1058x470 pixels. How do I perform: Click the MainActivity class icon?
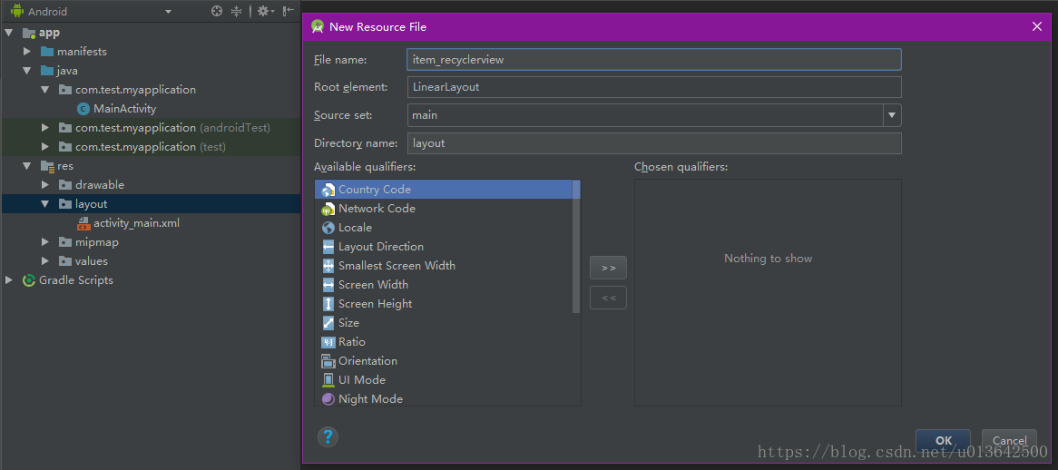click(83, 109)
